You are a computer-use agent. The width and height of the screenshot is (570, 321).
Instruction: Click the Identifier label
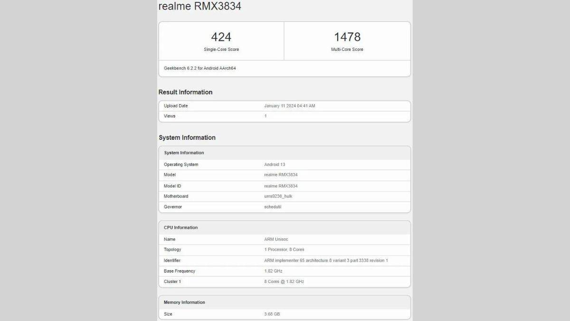pos(172,261)
